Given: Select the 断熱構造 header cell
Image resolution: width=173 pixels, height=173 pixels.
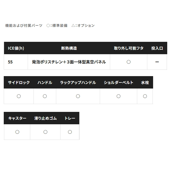Looking at the screenshot, I should pyautogui.click(x=69, y=48).
